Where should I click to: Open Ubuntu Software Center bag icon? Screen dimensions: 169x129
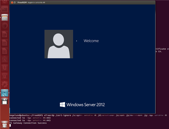tap(5, 60)
